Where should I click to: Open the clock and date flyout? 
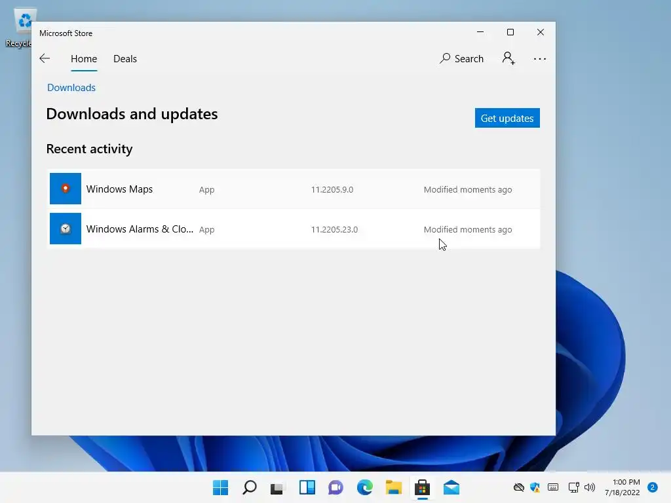623,487
